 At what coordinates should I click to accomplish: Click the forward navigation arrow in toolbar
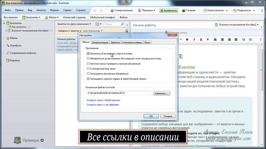click(x=101, y=10)
